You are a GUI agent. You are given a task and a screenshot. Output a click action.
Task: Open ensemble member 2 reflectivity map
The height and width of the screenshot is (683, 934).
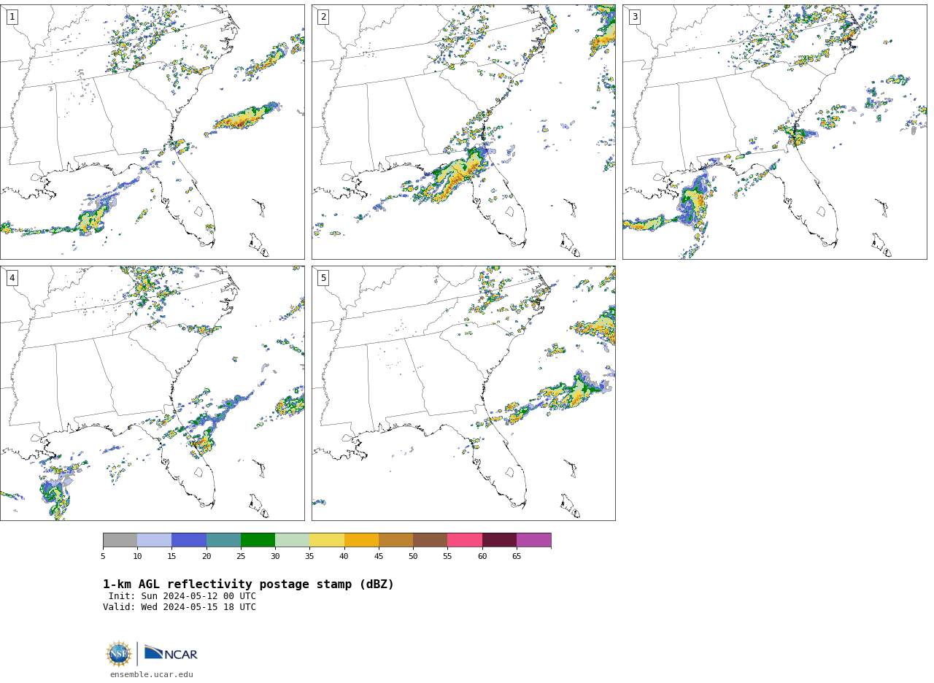[x=463, y=132]
